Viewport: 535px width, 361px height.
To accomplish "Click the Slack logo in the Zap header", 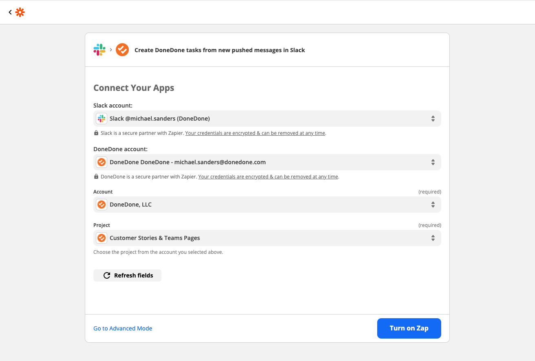I will 99,50.
